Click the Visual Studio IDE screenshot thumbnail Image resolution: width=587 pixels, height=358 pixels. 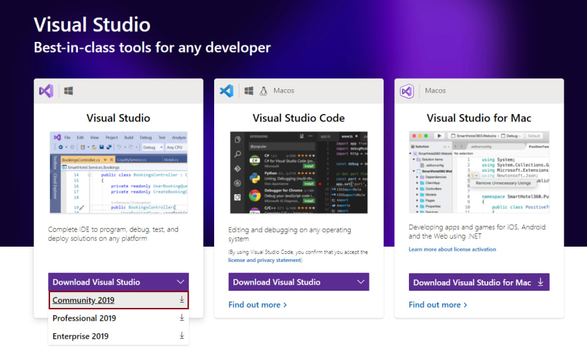pyautogui.click(x=119, y=173)
